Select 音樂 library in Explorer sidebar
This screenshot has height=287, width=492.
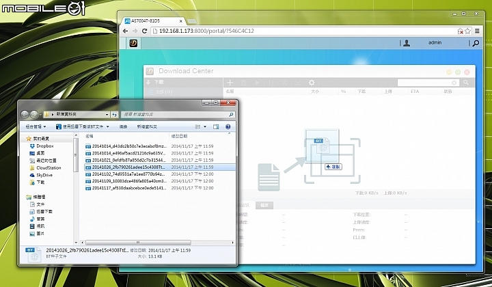[40, 219]
